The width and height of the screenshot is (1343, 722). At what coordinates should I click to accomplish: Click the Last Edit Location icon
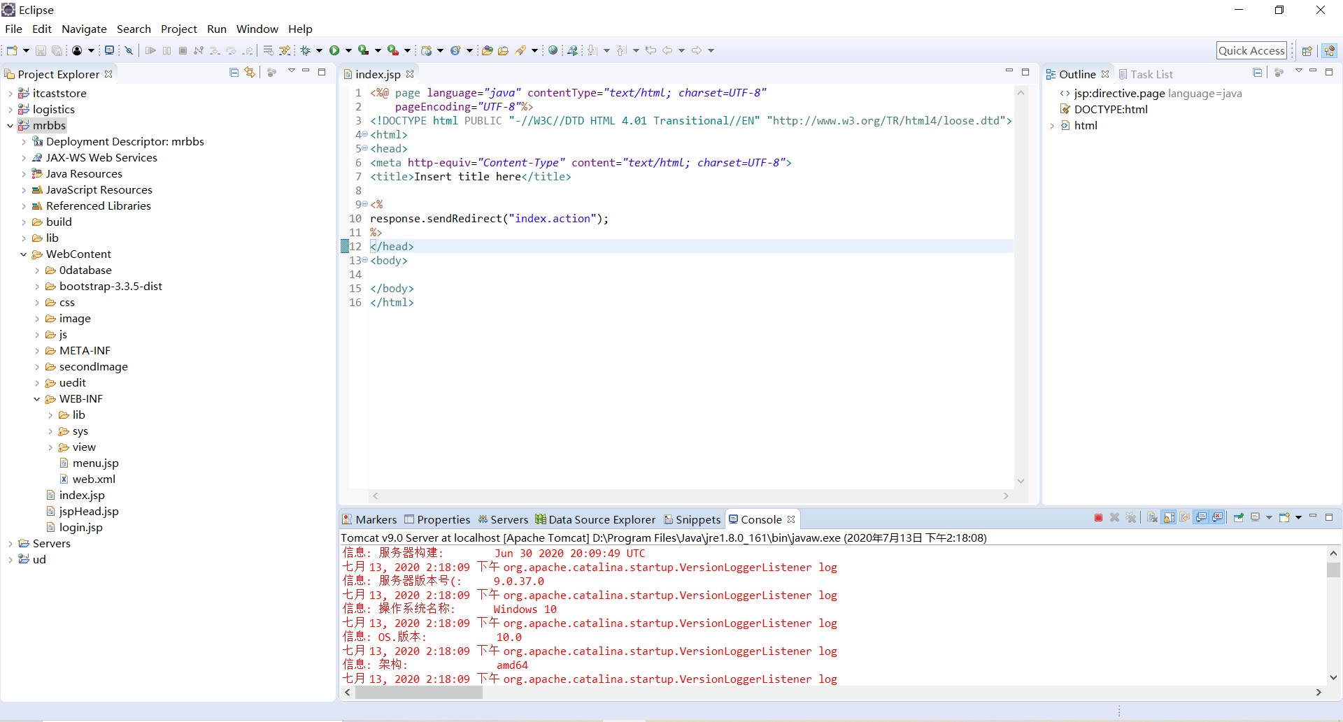[651, 50]
